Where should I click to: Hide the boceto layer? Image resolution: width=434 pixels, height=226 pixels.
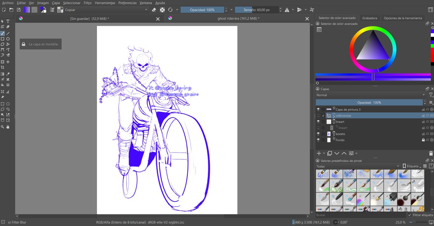pos(318,134)
